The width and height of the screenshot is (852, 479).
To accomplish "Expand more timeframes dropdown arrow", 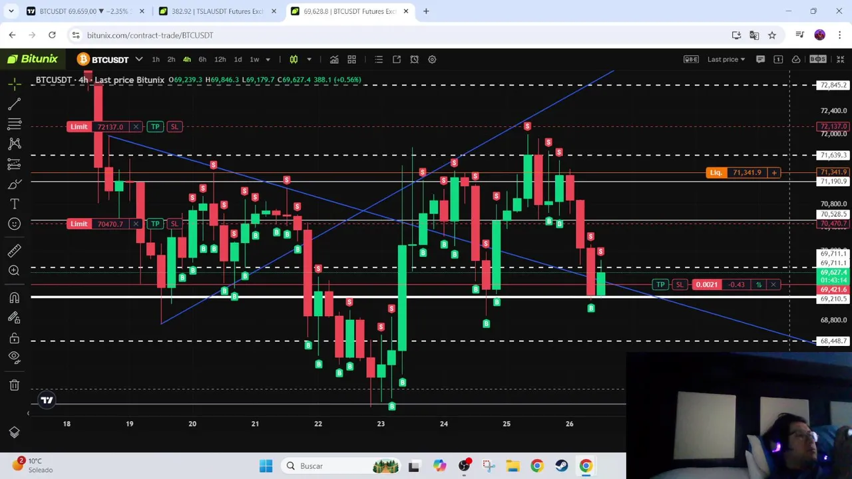I will (268, 59).
